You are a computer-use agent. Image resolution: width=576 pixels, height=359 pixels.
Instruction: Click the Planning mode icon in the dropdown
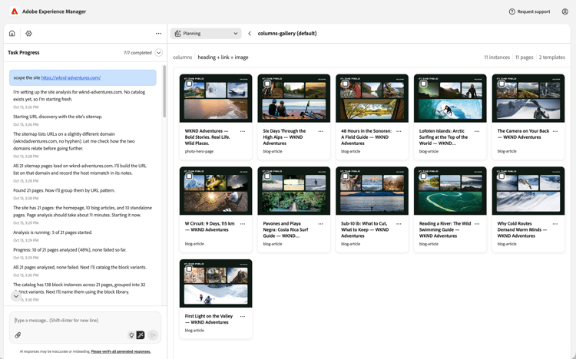coord(178,34)
